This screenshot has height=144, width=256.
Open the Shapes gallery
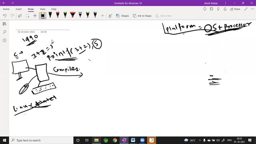click(x=122, y=16)
